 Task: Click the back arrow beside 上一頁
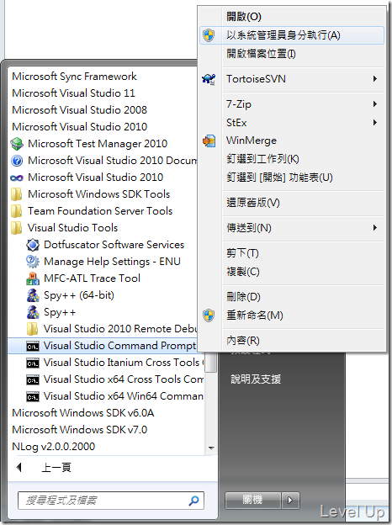point(19,468)
